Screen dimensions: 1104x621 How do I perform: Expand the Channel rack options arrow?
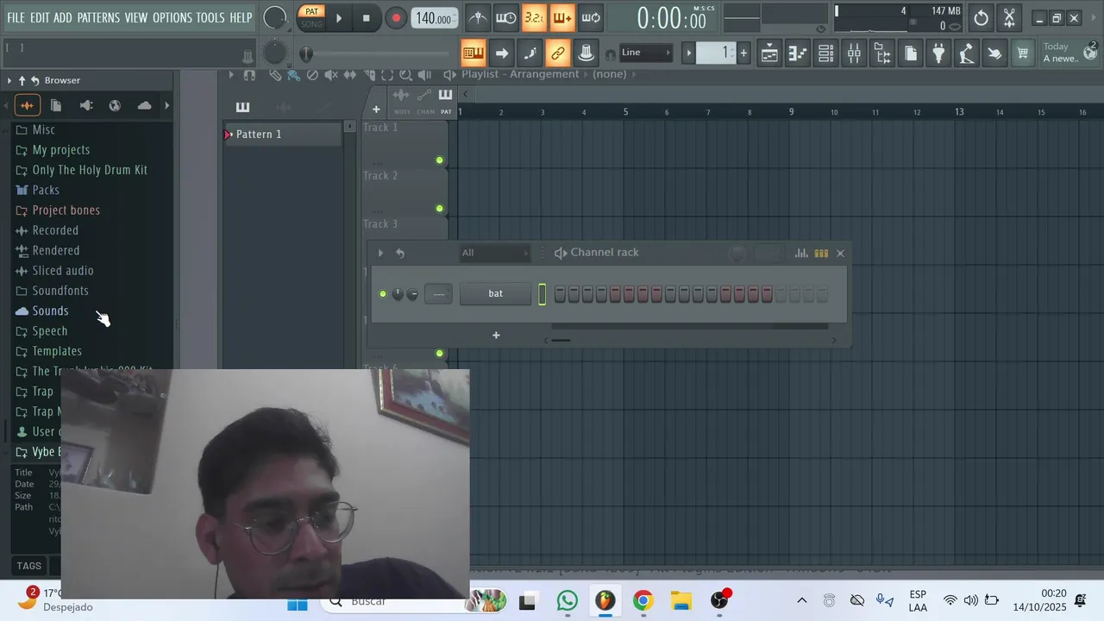[x=380, y=253]
